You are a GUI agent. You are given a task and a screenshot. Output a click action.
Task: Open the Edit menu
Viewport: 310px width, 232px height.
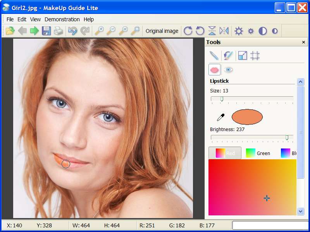point(22,19)
